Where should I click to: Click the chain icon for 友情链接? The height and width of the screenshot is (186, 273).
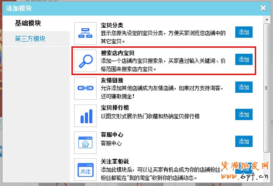coord(86,87)
